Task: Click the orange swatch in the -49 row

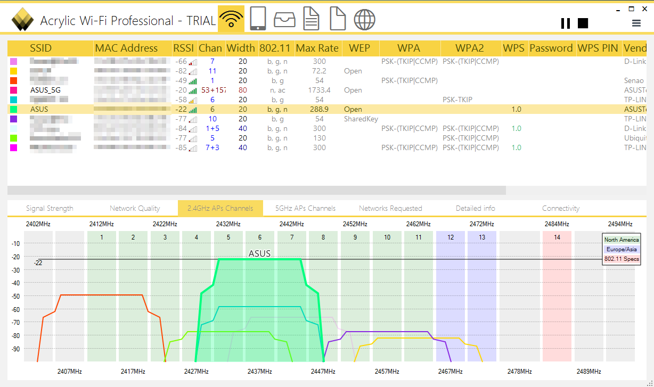Action: point(14,80)
